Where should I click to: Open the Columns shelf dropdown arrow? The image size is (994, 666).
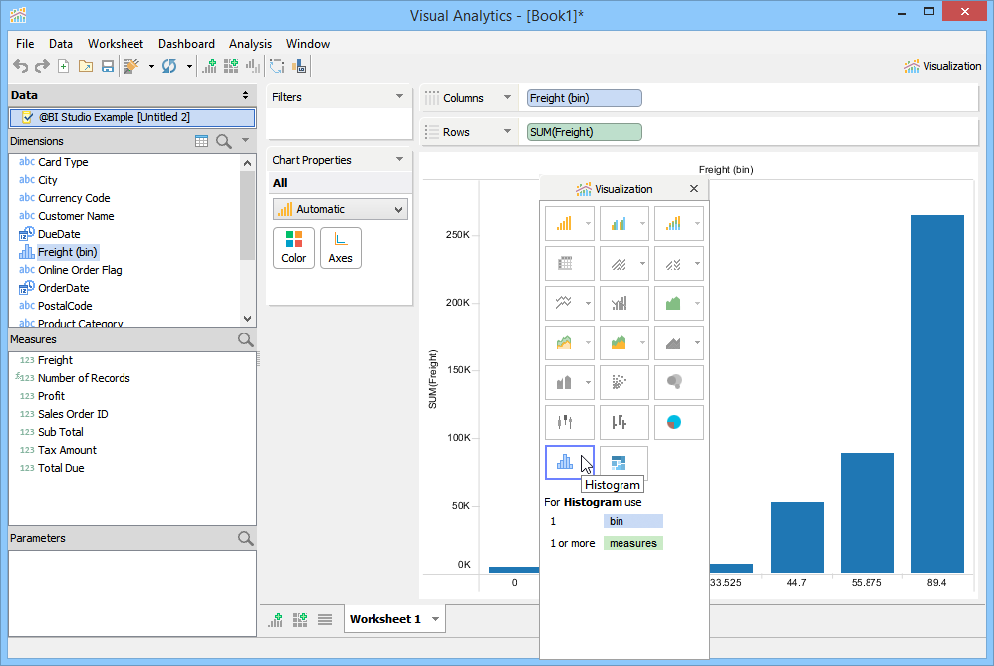click(x=507, y=97)
